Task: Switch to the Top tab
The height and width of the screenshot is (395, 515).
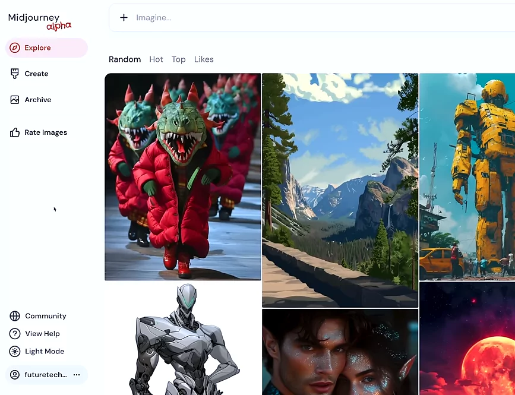Action: tap(179, 59)
